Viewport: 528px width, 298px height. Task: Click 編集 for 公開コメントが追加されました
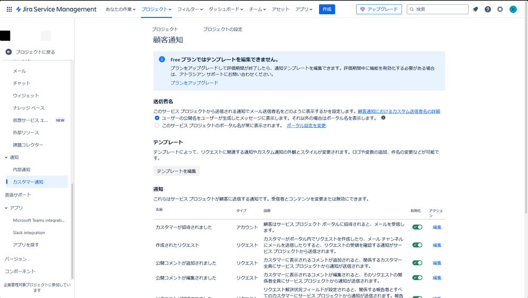pyautogui.click(x=437, y=263)
